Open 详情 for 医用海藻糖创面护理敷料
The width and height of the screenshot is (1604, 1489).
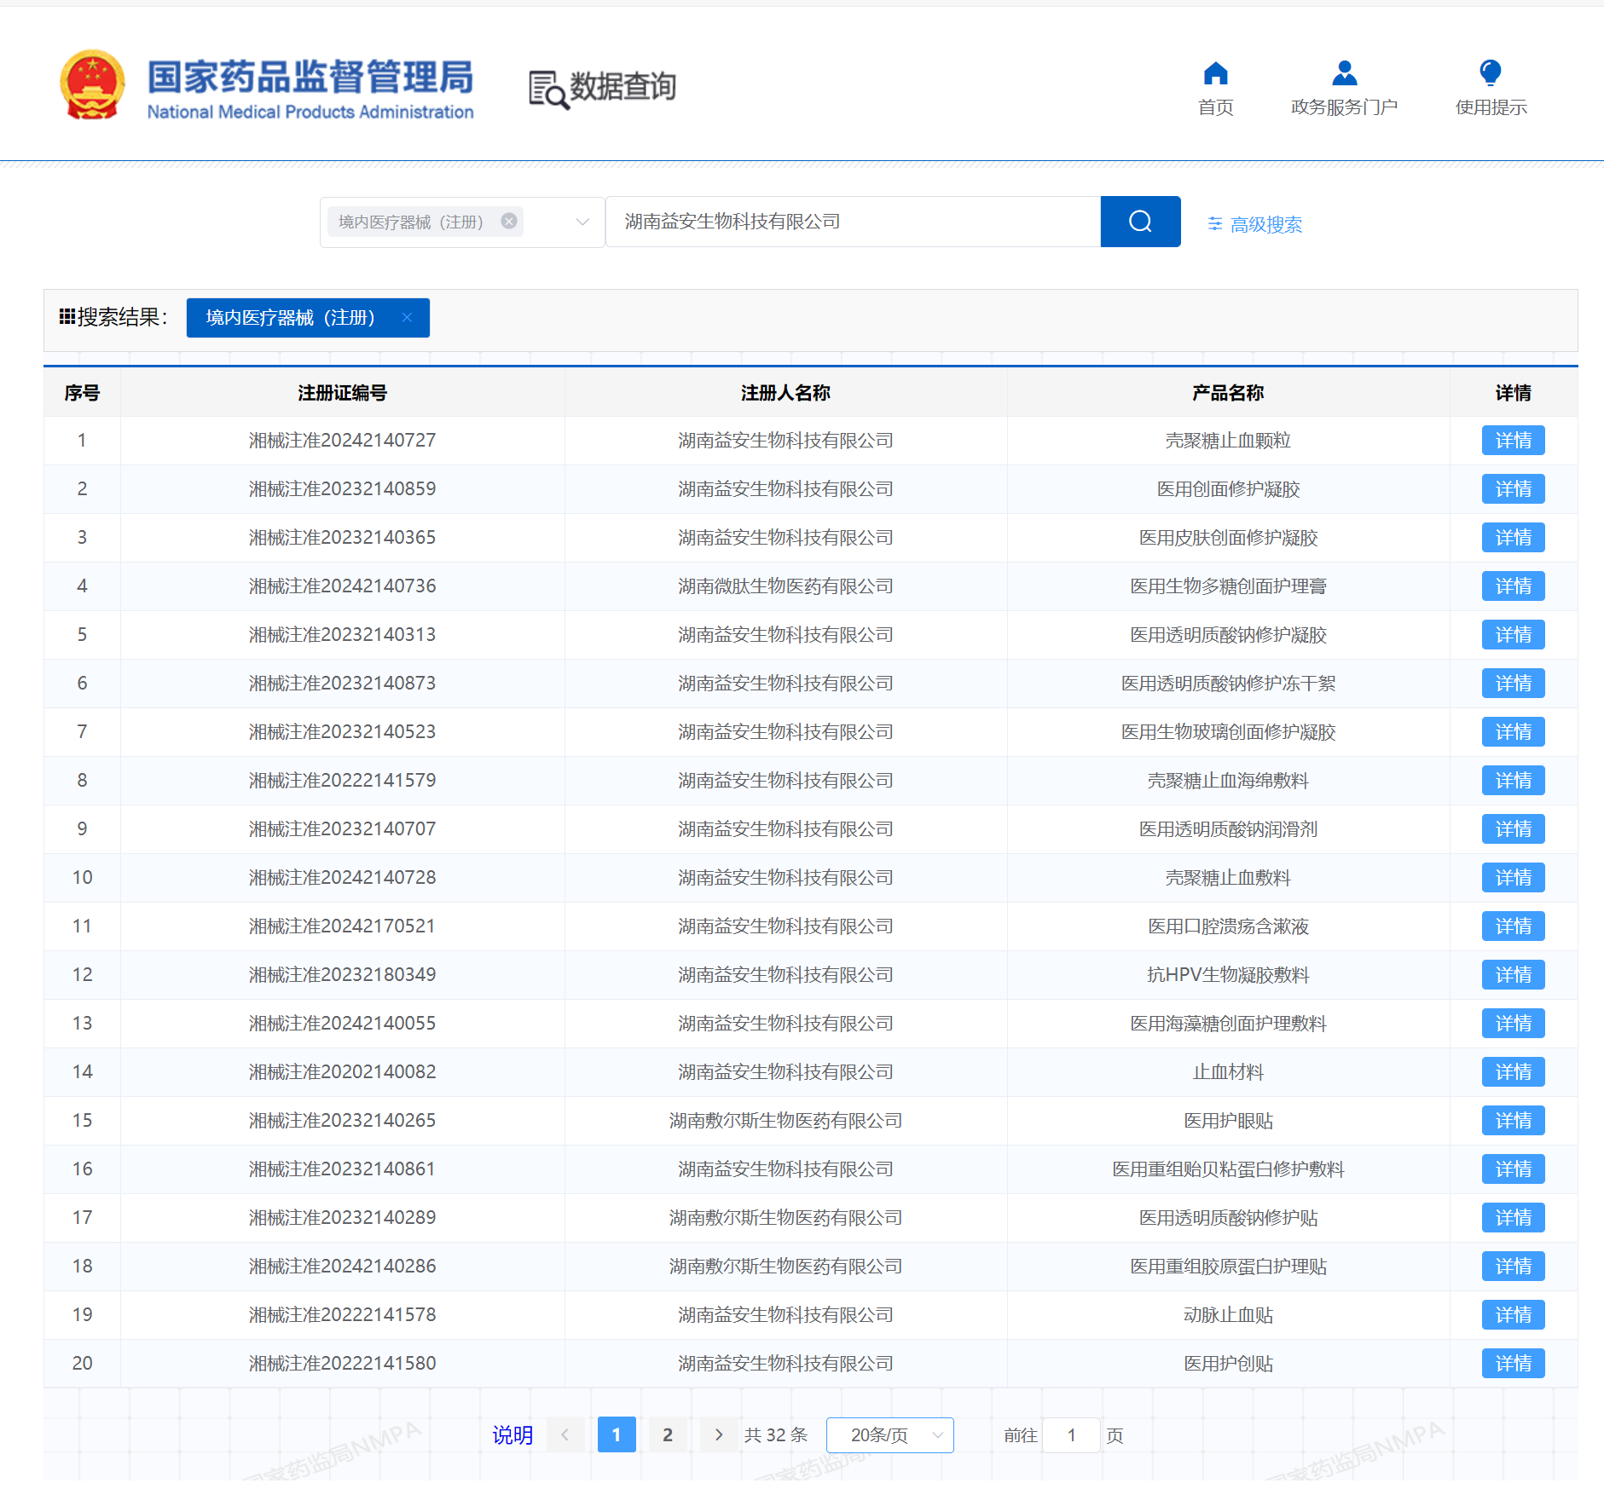pos(1513,1024)
